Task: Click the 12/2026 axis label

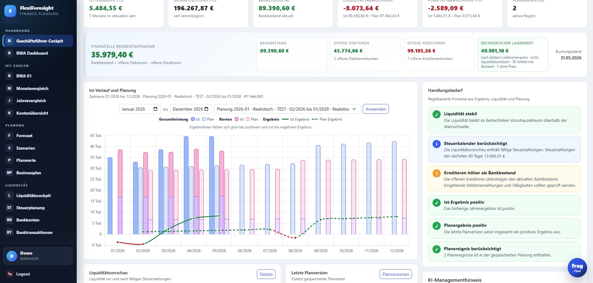Action: pyautogui.click(x=397, y=251)
